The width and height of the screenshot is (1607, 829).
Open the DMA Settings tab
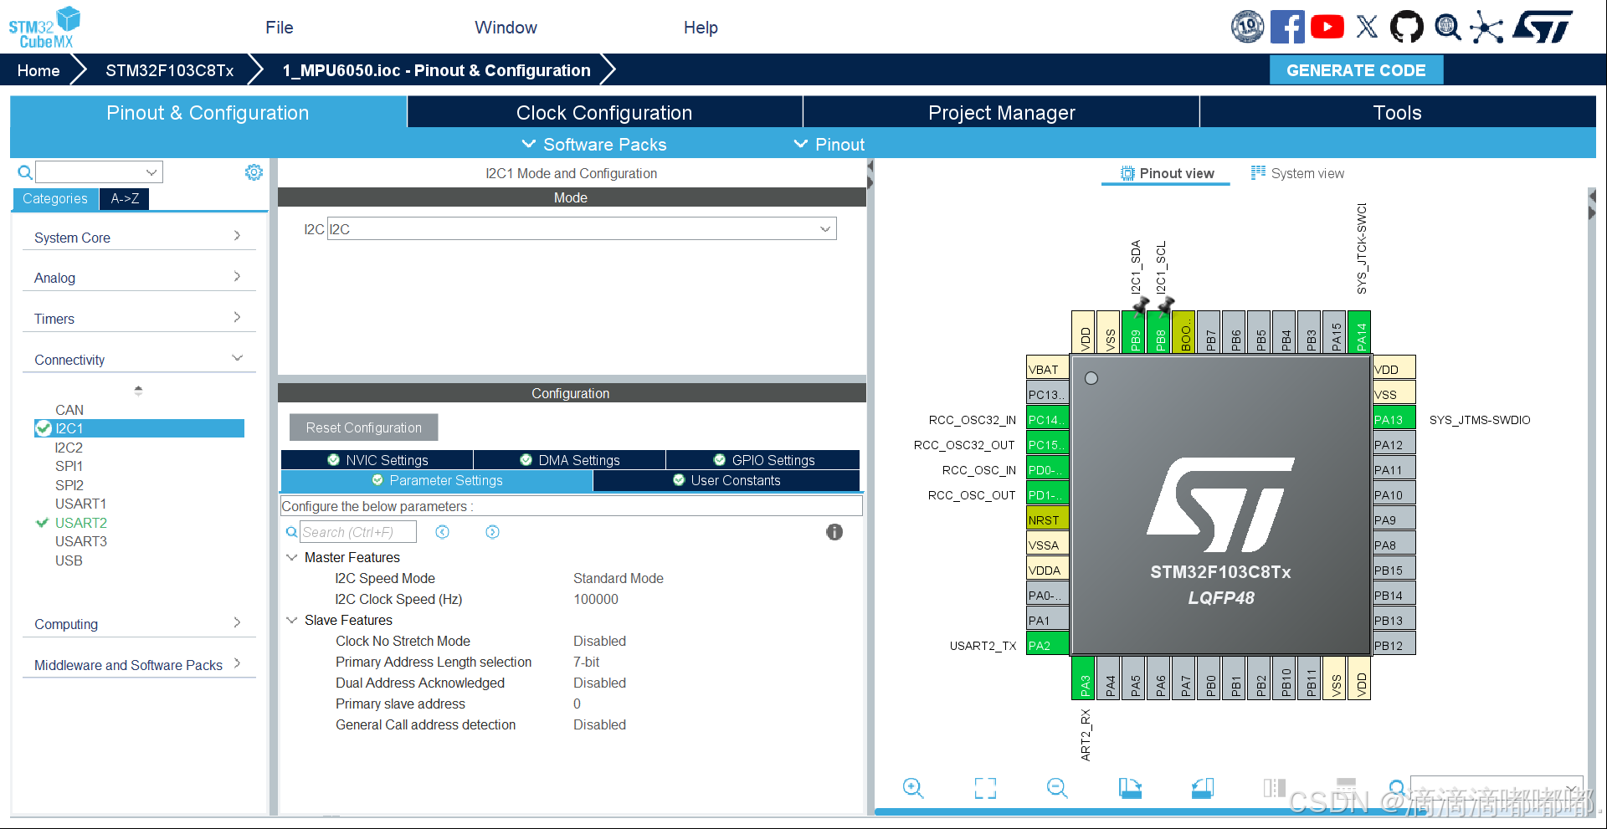click(x=570, y=460)
